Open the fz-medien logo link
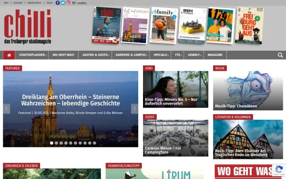The height and width of the screenshot is (179, 286). [x=79, y=3]
